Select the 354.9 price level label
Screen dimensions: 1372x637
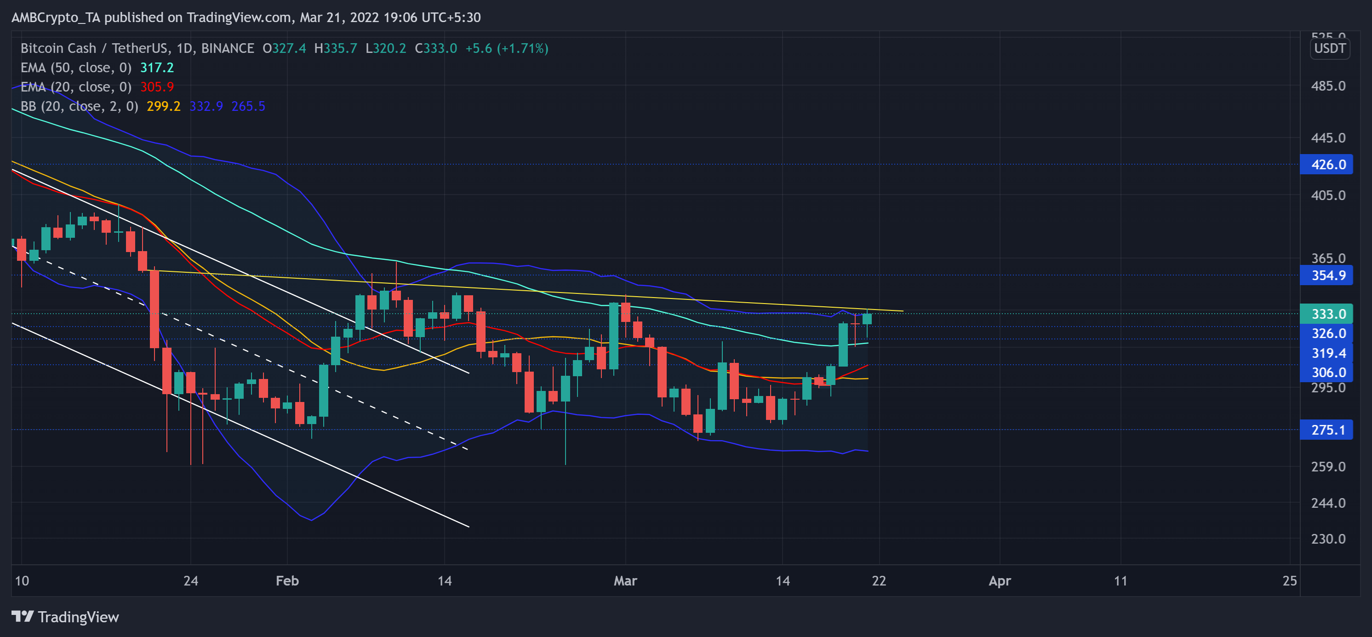(x=1326, y=275)
